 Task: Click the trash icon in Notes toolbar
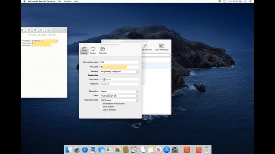29,30
